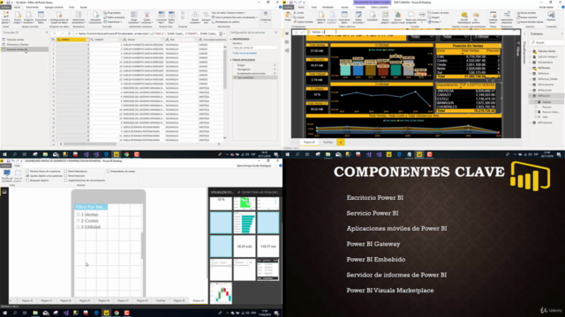The height and width of the screenshot is (317, 565).
Task: Click Administrar relaciones in the TOP 5 VENTAS ribbon
Action: (x=507, y=18)
